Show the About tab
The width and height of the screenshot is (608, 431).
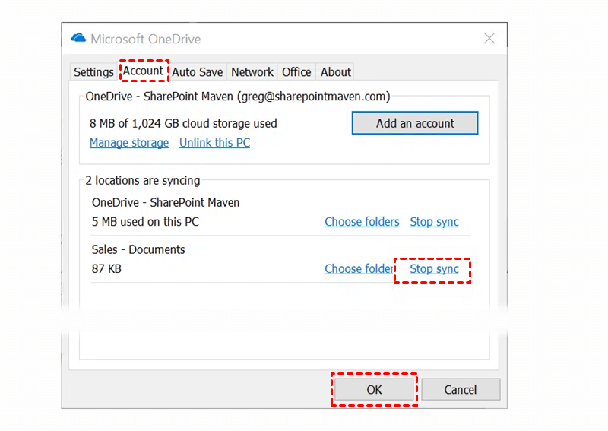tap(335, 72)
